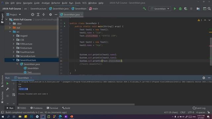Open the Refactor menu
Image resolution: width=212 pixels, height=119 pixels.
tap(56, 3)
